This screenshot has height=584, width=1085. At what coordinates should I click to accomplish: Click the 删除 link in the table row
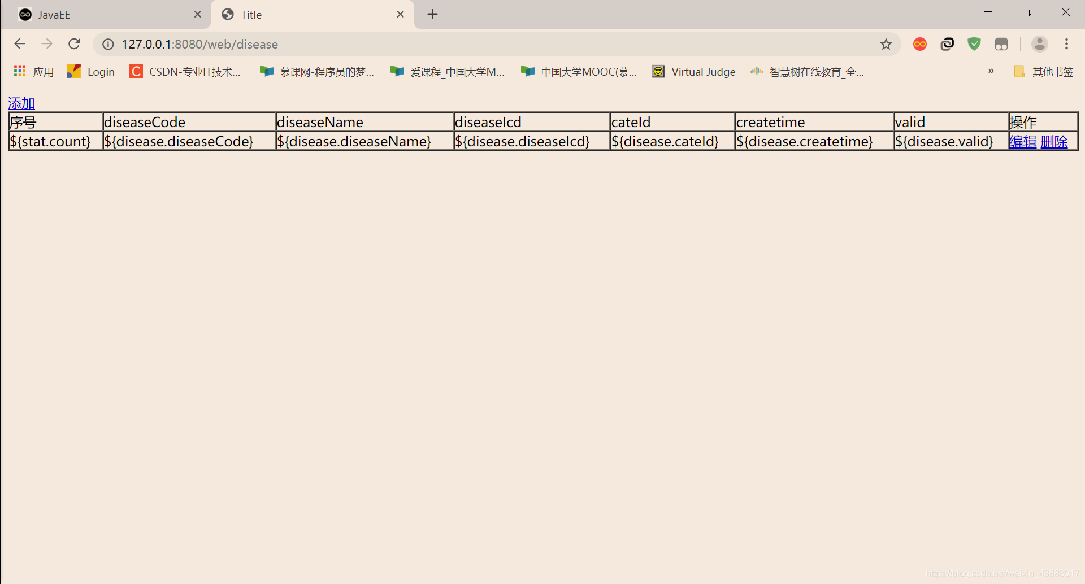click(x=1054, y=141)
